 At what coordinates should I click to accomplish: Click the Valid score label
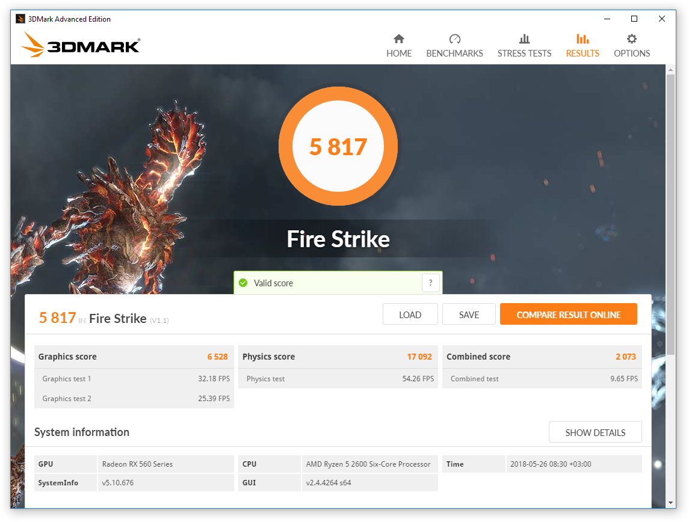tap(273, 283)
